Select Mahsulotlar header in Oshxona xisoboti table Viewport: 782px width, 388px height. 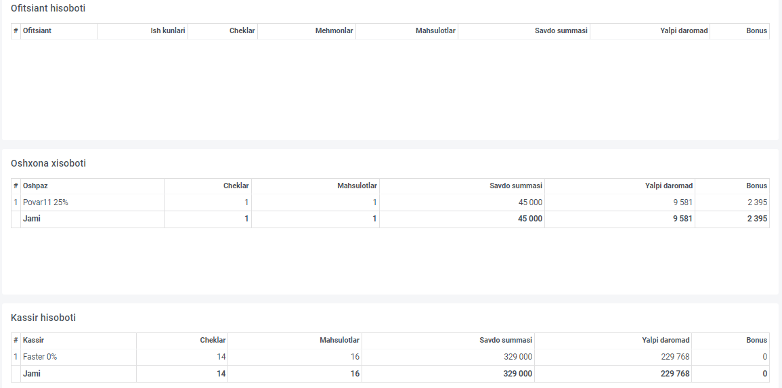pos(357,186)
